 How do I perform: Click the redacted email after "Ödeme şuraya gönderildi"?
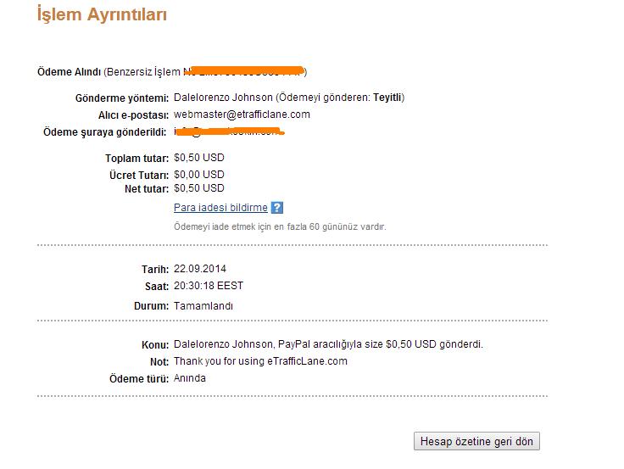[229, 131]
